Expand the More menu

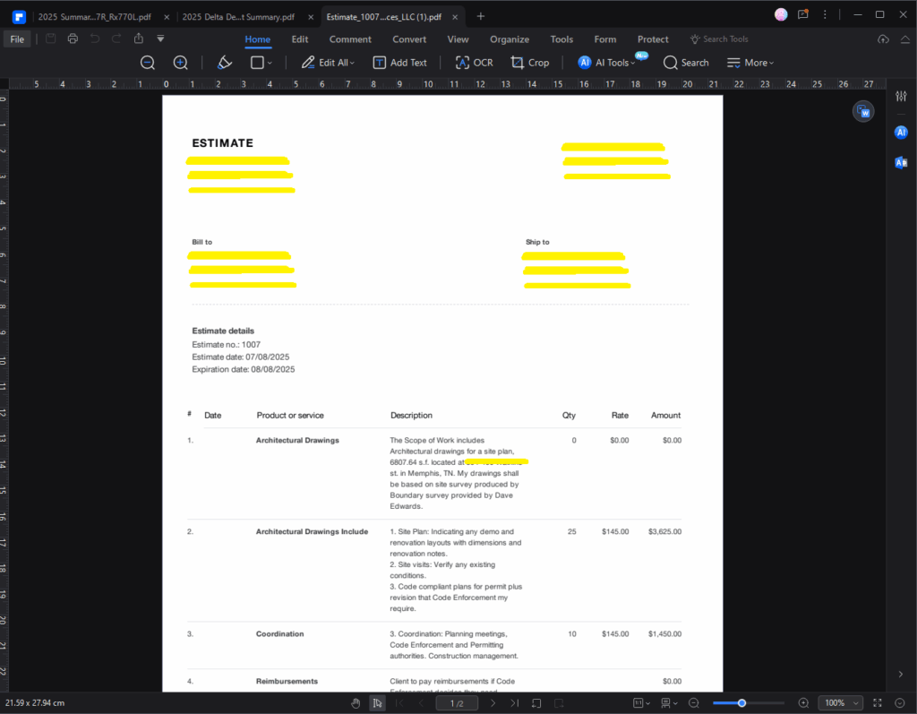click(750, 63)
